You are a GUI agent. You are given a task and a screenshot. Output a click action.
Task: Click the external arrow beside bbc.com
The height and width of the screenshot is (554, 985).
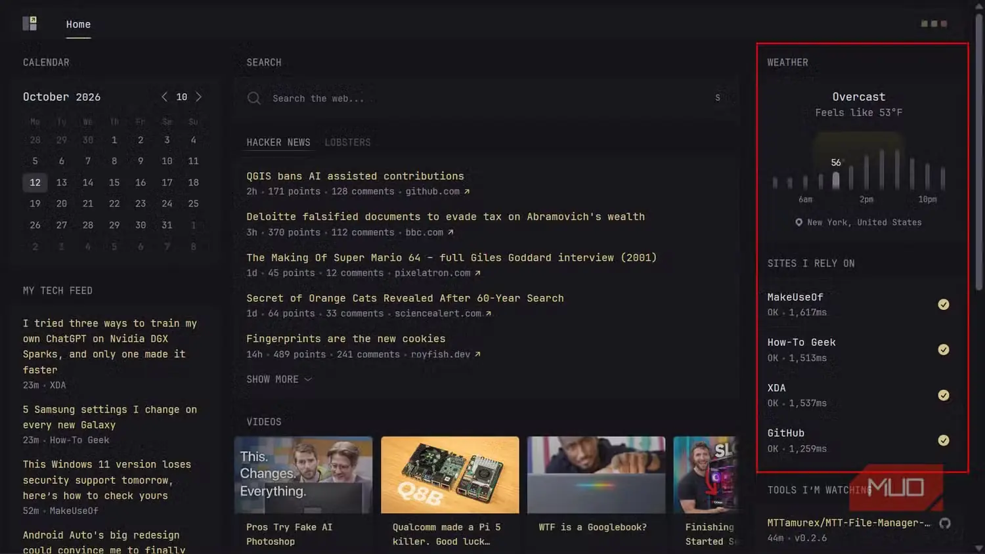tap(450, 232)
